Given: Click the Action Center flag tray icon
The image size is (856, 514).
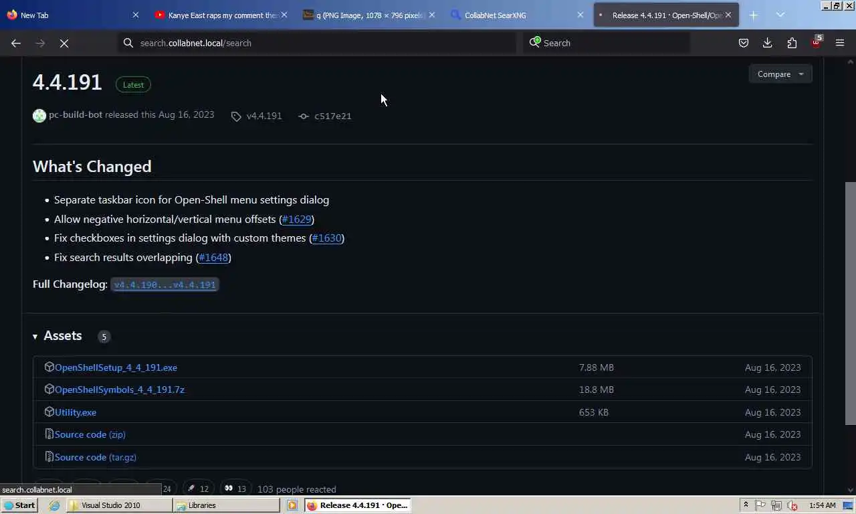Looking at the screenshot, I should point(760,505).
